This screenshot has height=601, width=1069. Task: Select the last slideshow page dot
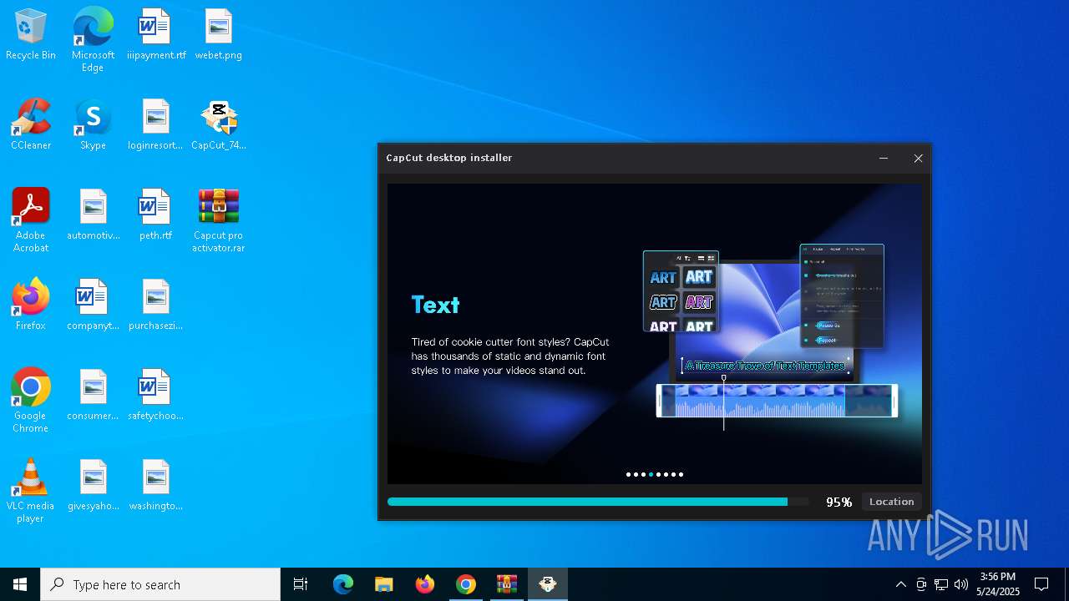pyautogui.click(x=681, y=474)
